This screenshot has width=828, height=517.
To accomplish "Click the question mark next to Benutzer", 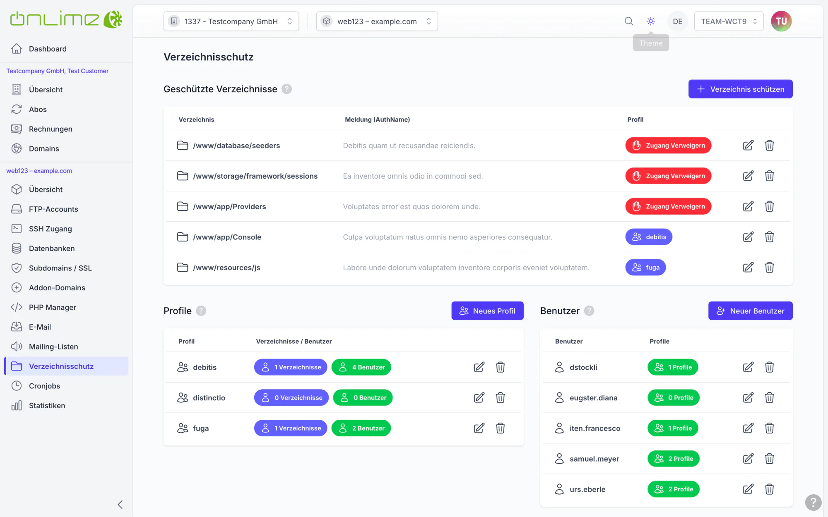I will point(589,311).
